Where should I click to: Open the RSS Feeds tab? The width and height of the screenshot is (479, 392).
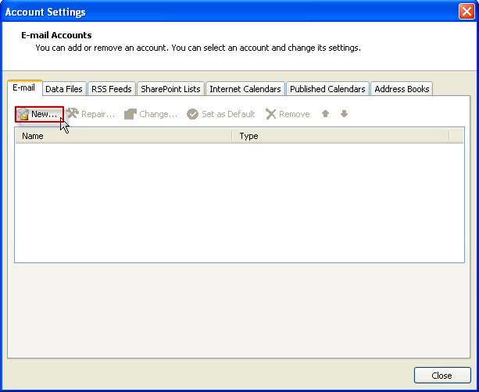112,89
